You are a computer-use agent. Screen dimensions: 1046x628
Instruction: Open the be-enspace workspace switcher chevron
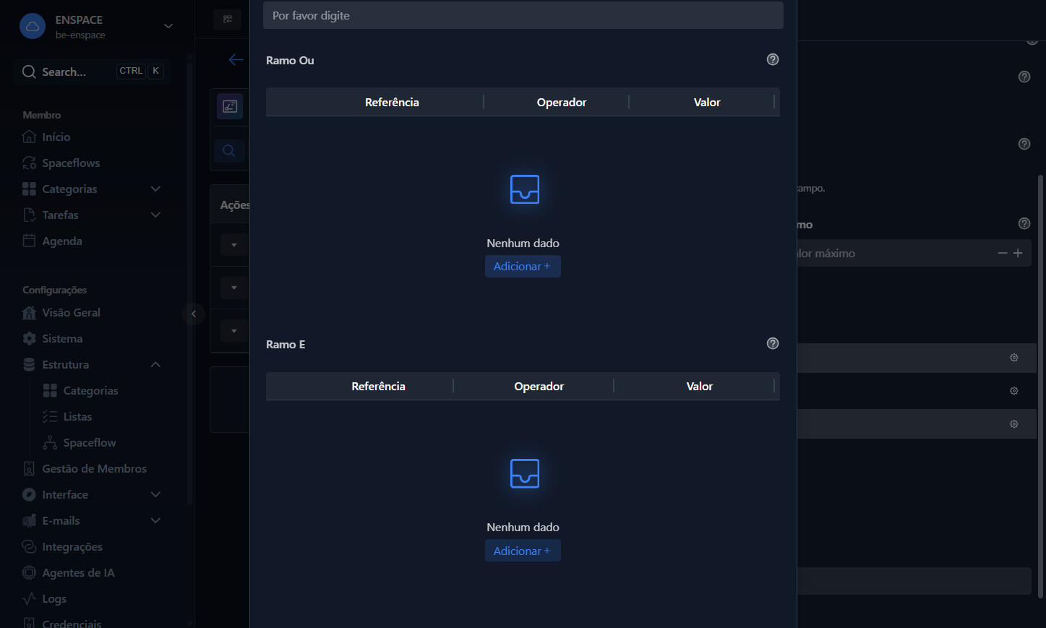click(x=168, y=26)
